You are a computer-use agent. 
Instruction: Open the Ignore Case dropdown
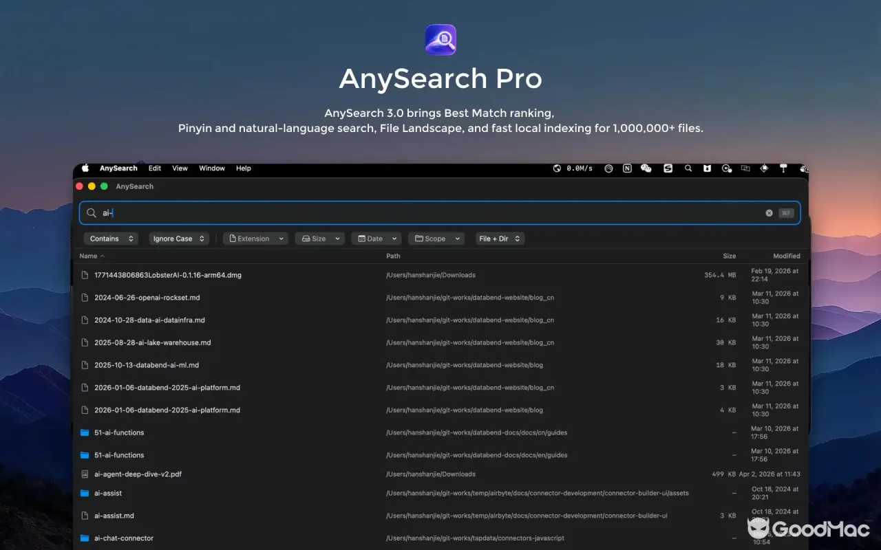(x=179, y=239)
